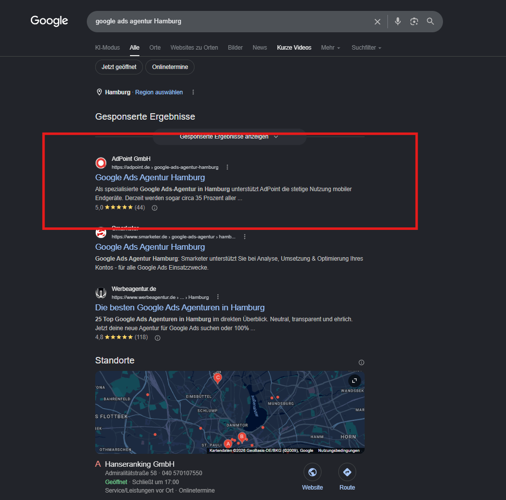Click info icon beside Werbeagentur 4,8 rating
This screenshot has width=506, height=500.
point(157,338)
